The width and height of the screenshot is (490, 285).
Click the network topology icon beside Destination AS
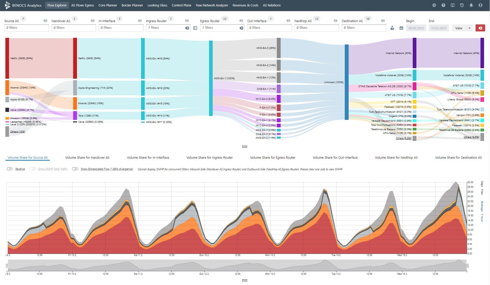(x=392, y=28)
